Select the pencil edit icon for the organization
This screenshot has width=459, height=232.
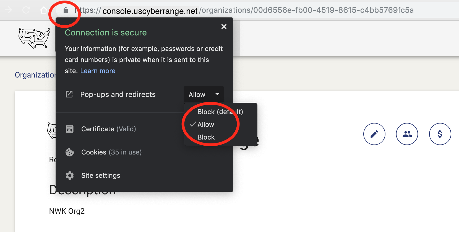374,134
